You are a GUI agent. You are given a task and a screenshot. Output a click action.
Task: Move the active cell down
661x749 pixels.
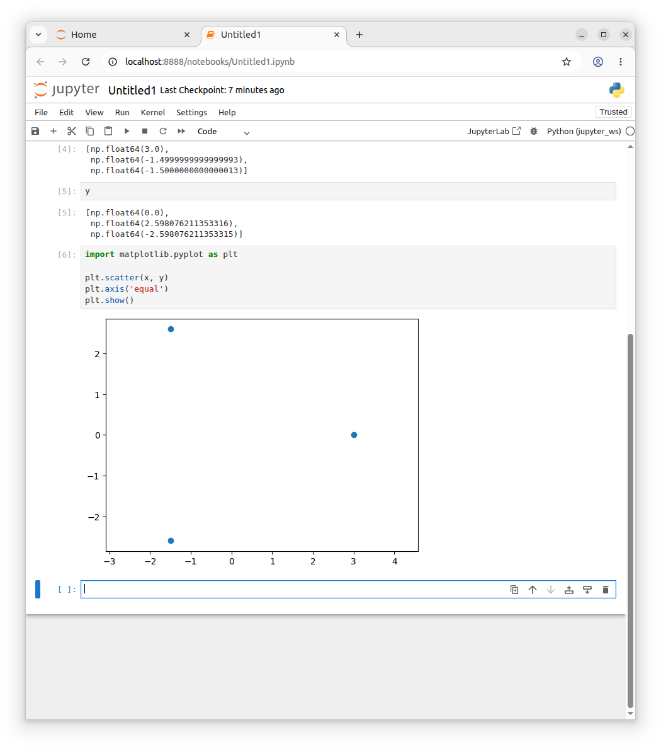(551, 590)
